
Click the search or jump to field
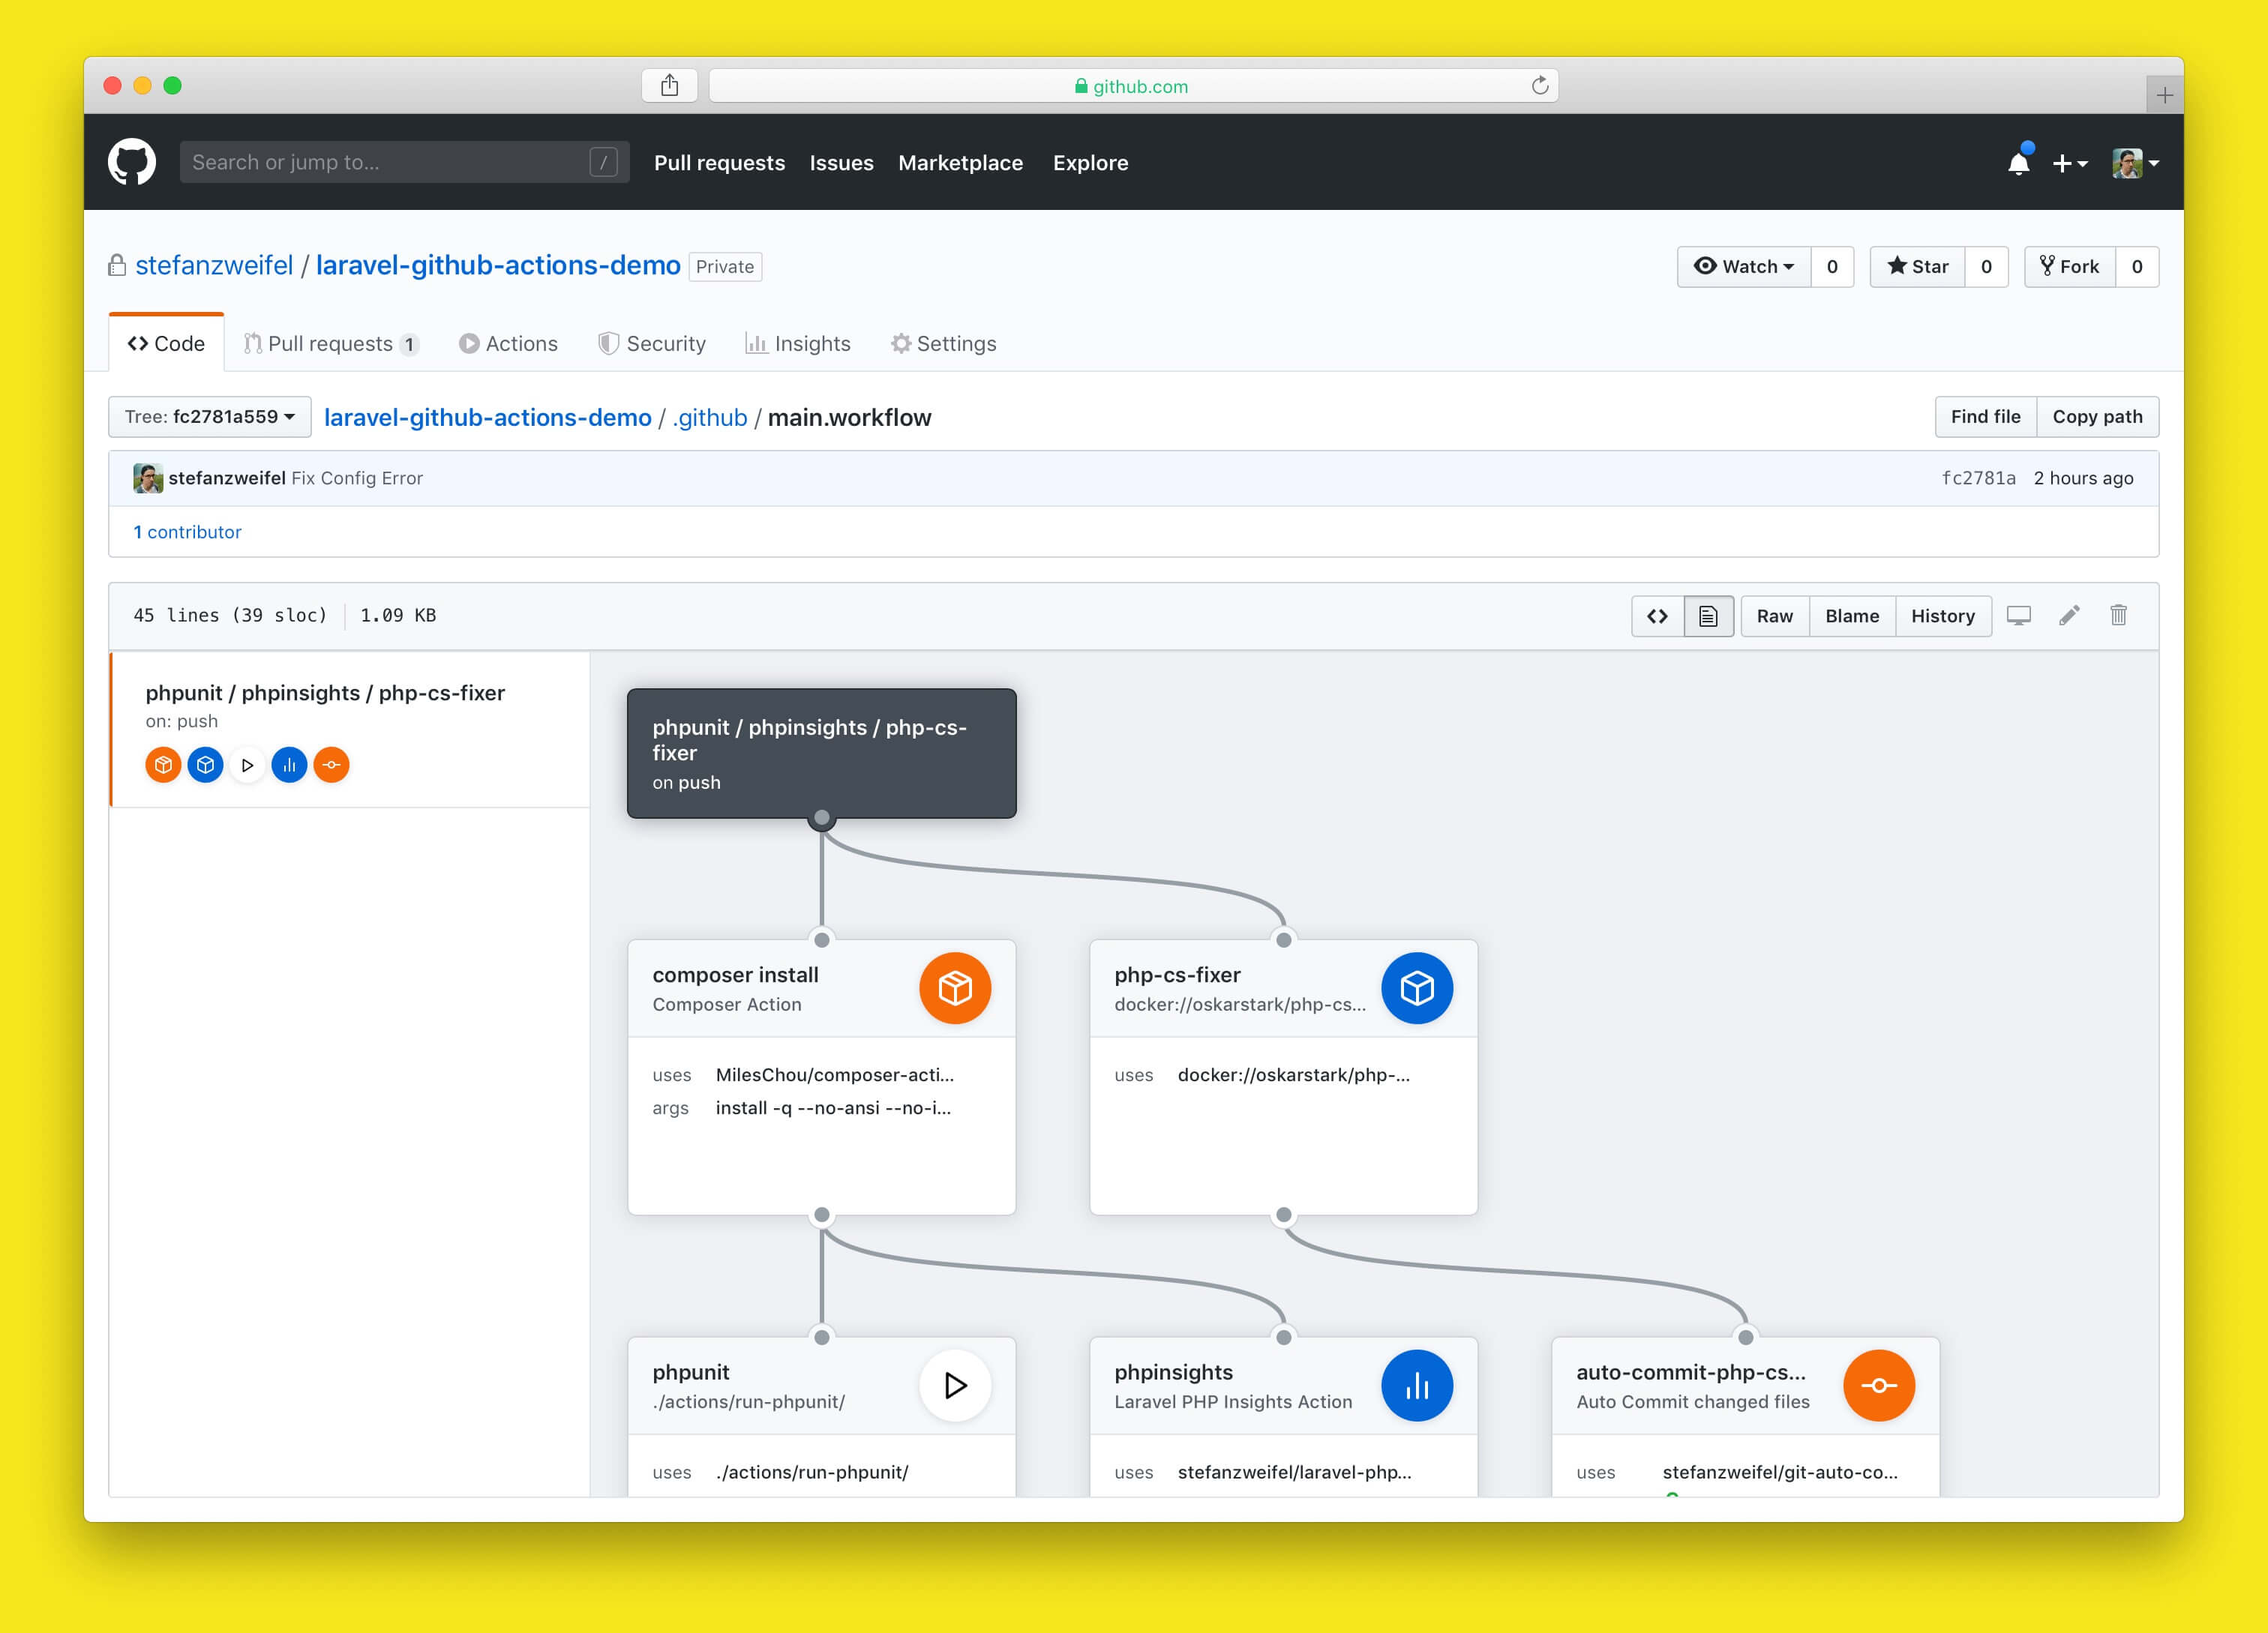(400, 161)
